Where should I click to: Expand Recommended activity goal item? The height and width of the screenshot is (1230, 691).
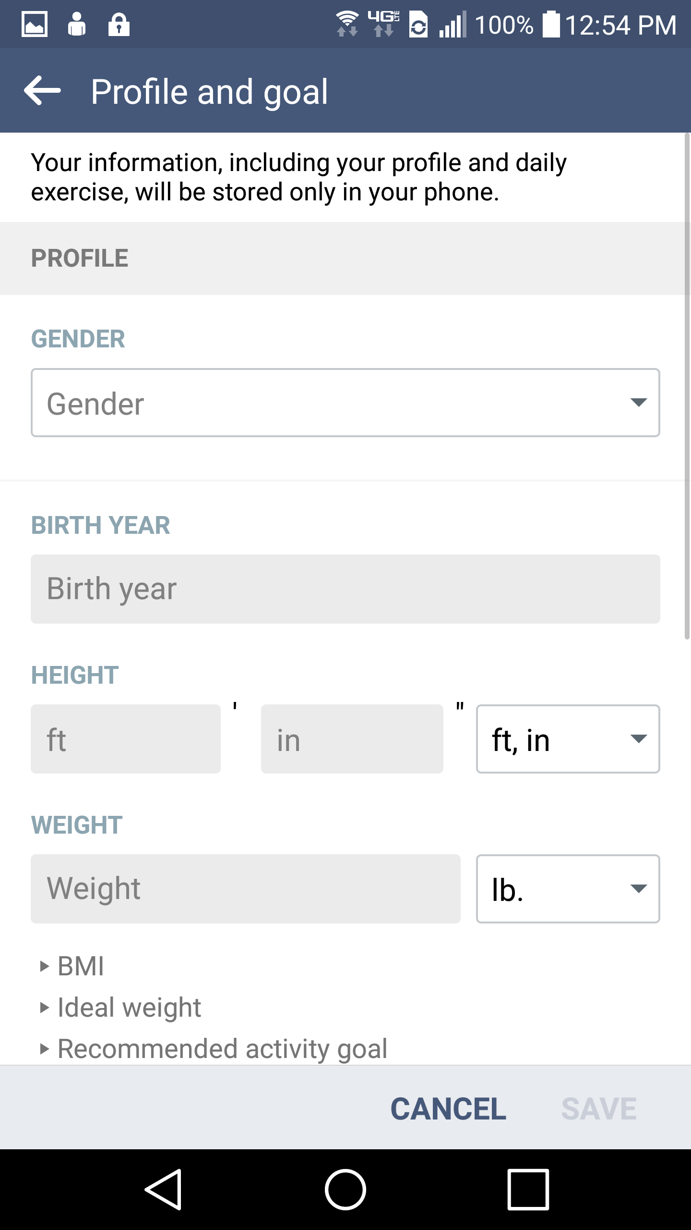tap(214, 1048)
